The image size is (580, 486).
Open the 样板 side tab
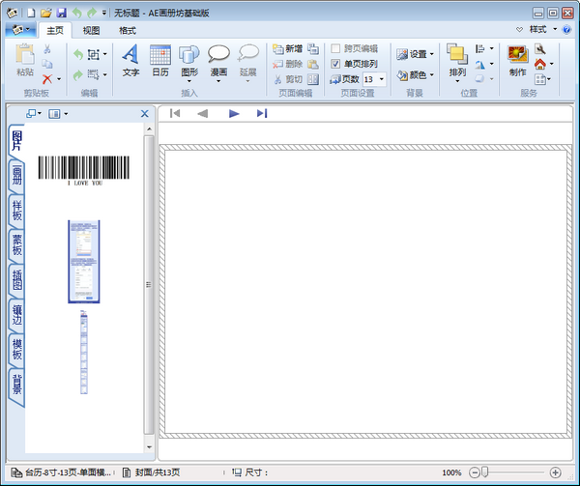tap(16, 211)
